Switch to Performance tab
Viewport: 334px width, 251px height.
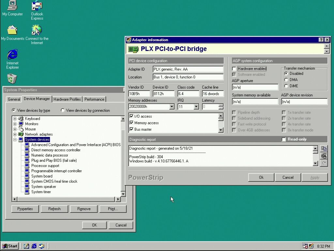pyautogui.click(x=94, y=99)
